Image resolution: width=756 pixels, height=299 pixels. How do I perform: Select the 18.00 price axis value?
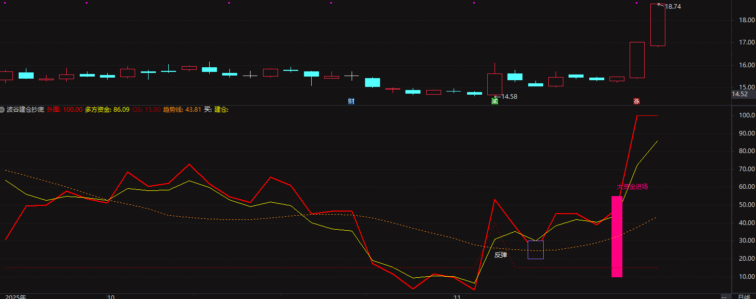746,20
